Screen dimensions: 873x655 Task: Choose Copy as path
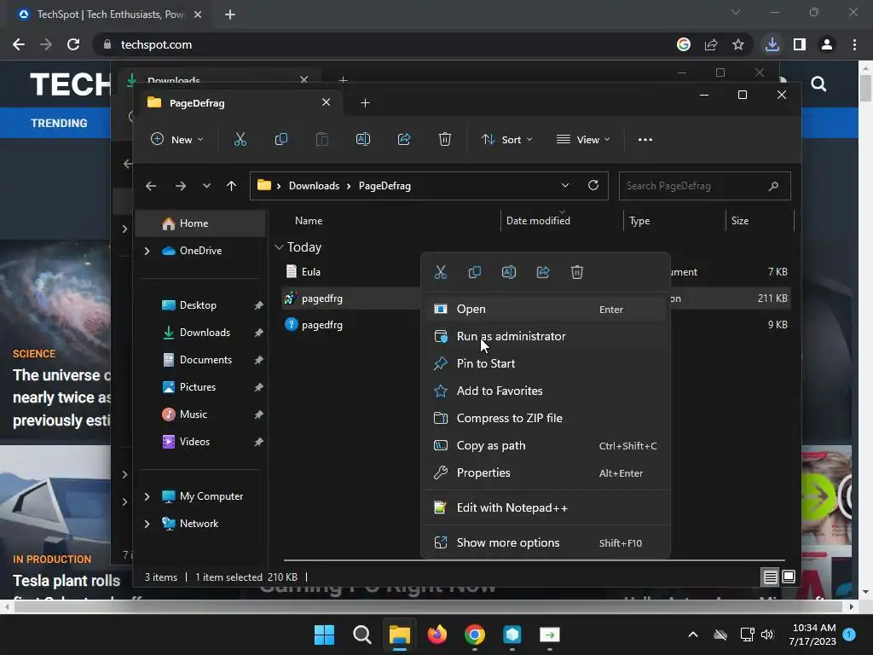point(546,445)
